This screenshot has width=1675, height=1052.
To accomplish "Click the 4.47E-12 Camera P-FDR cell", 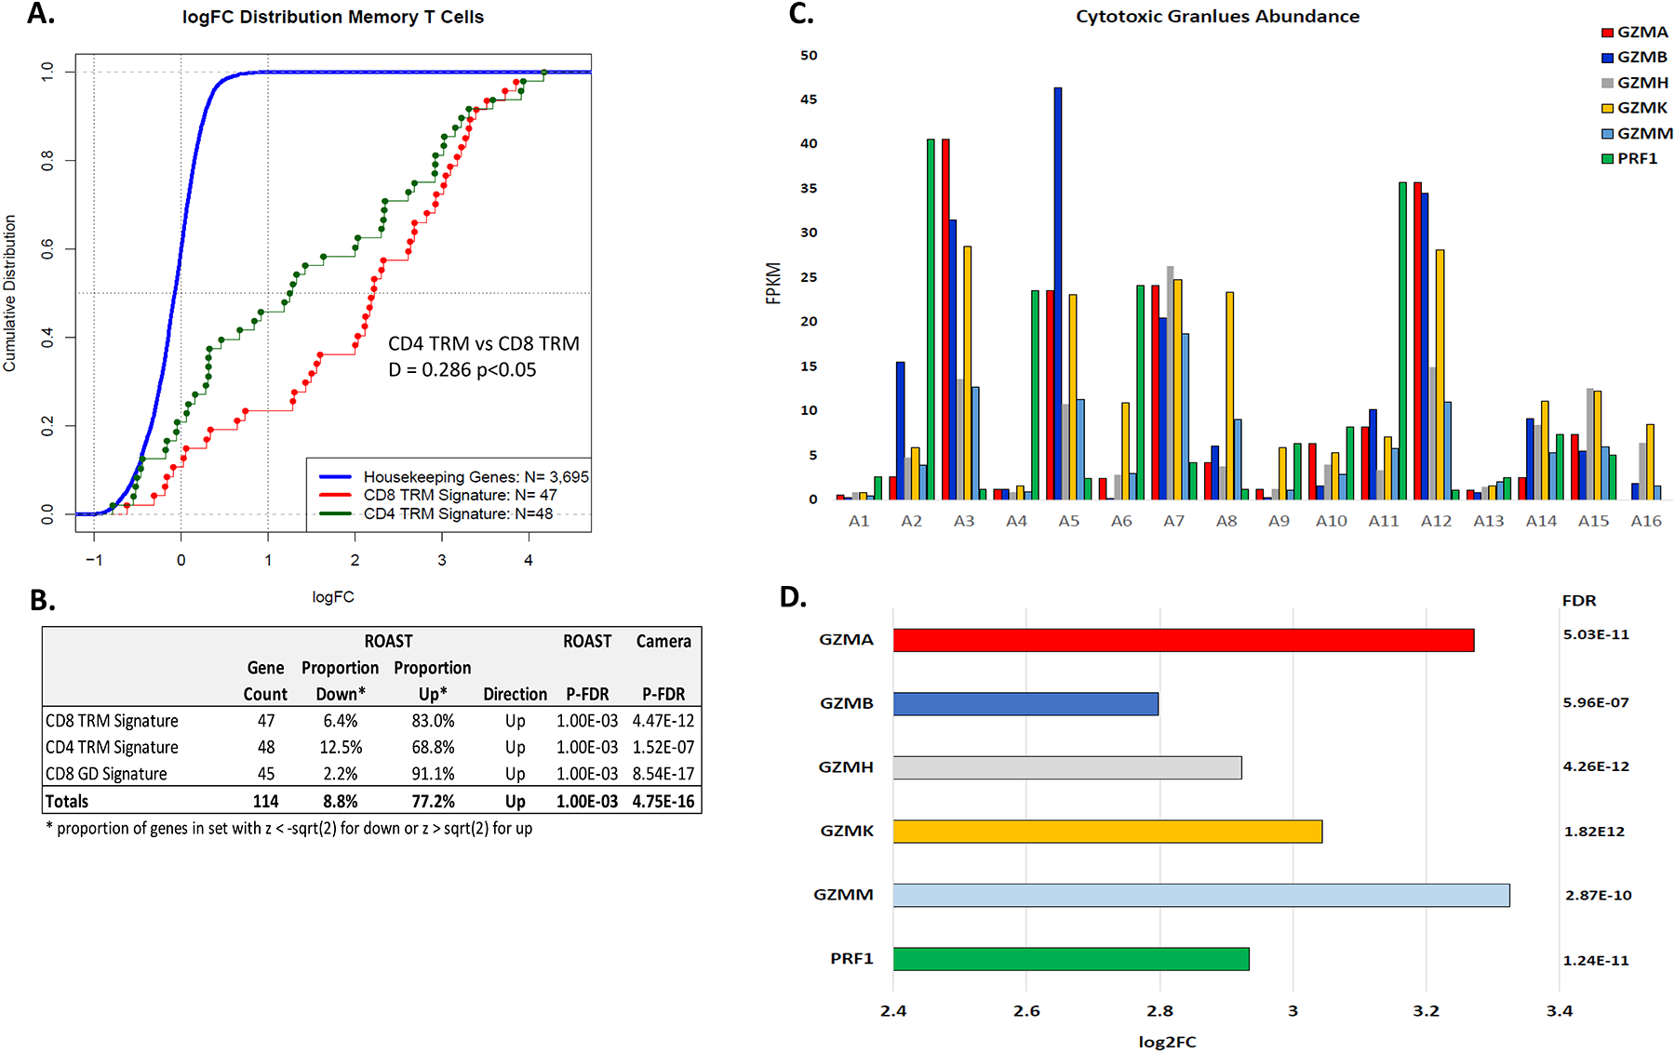I will 663,721.
